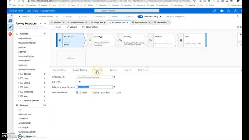Check the List of files checkbox
Image resolution: width=249 pixels, height=140 pixels.
click(x=77, y=82)
